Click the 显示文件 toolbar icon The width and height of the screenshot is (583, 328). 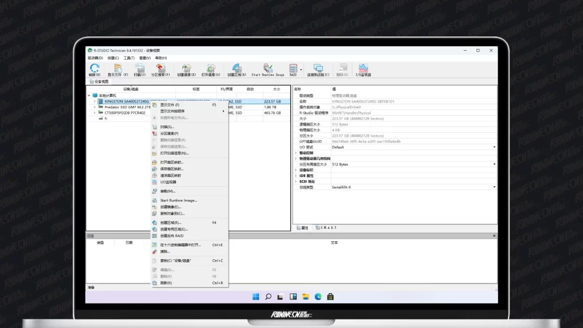point(118,69)
